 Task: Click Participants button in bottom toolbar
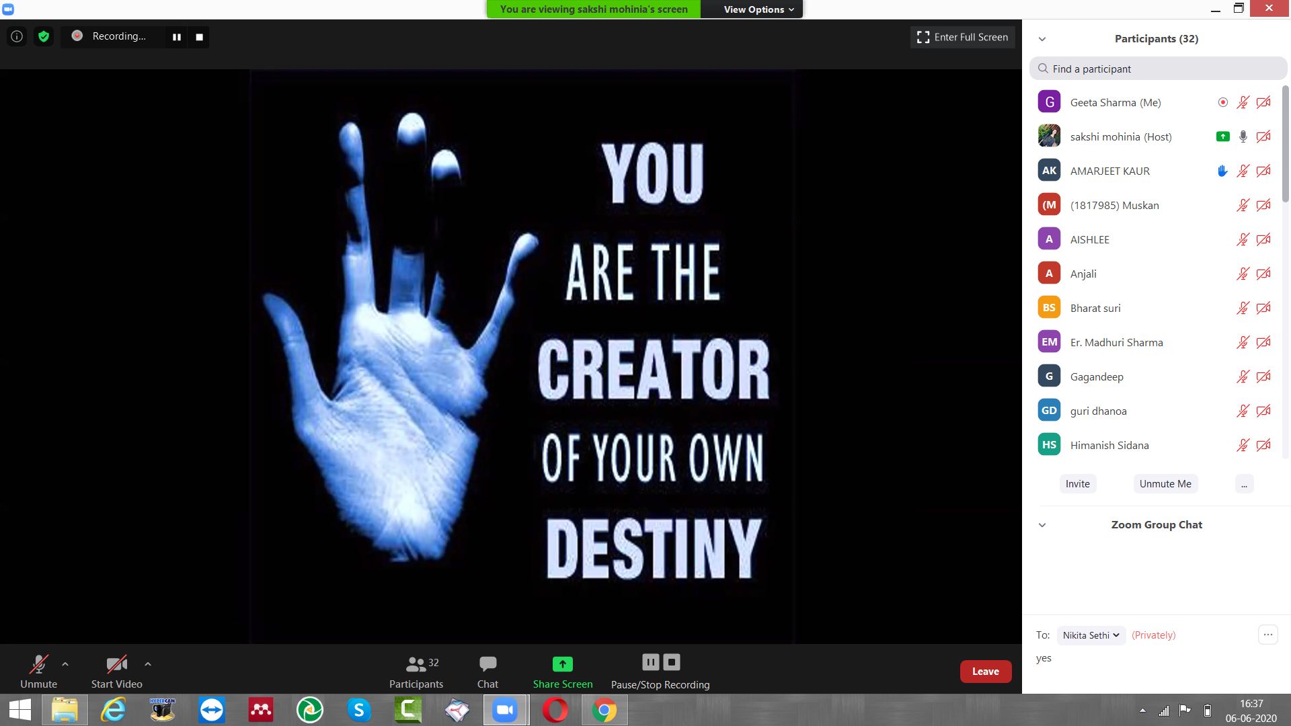pos(417,671)
